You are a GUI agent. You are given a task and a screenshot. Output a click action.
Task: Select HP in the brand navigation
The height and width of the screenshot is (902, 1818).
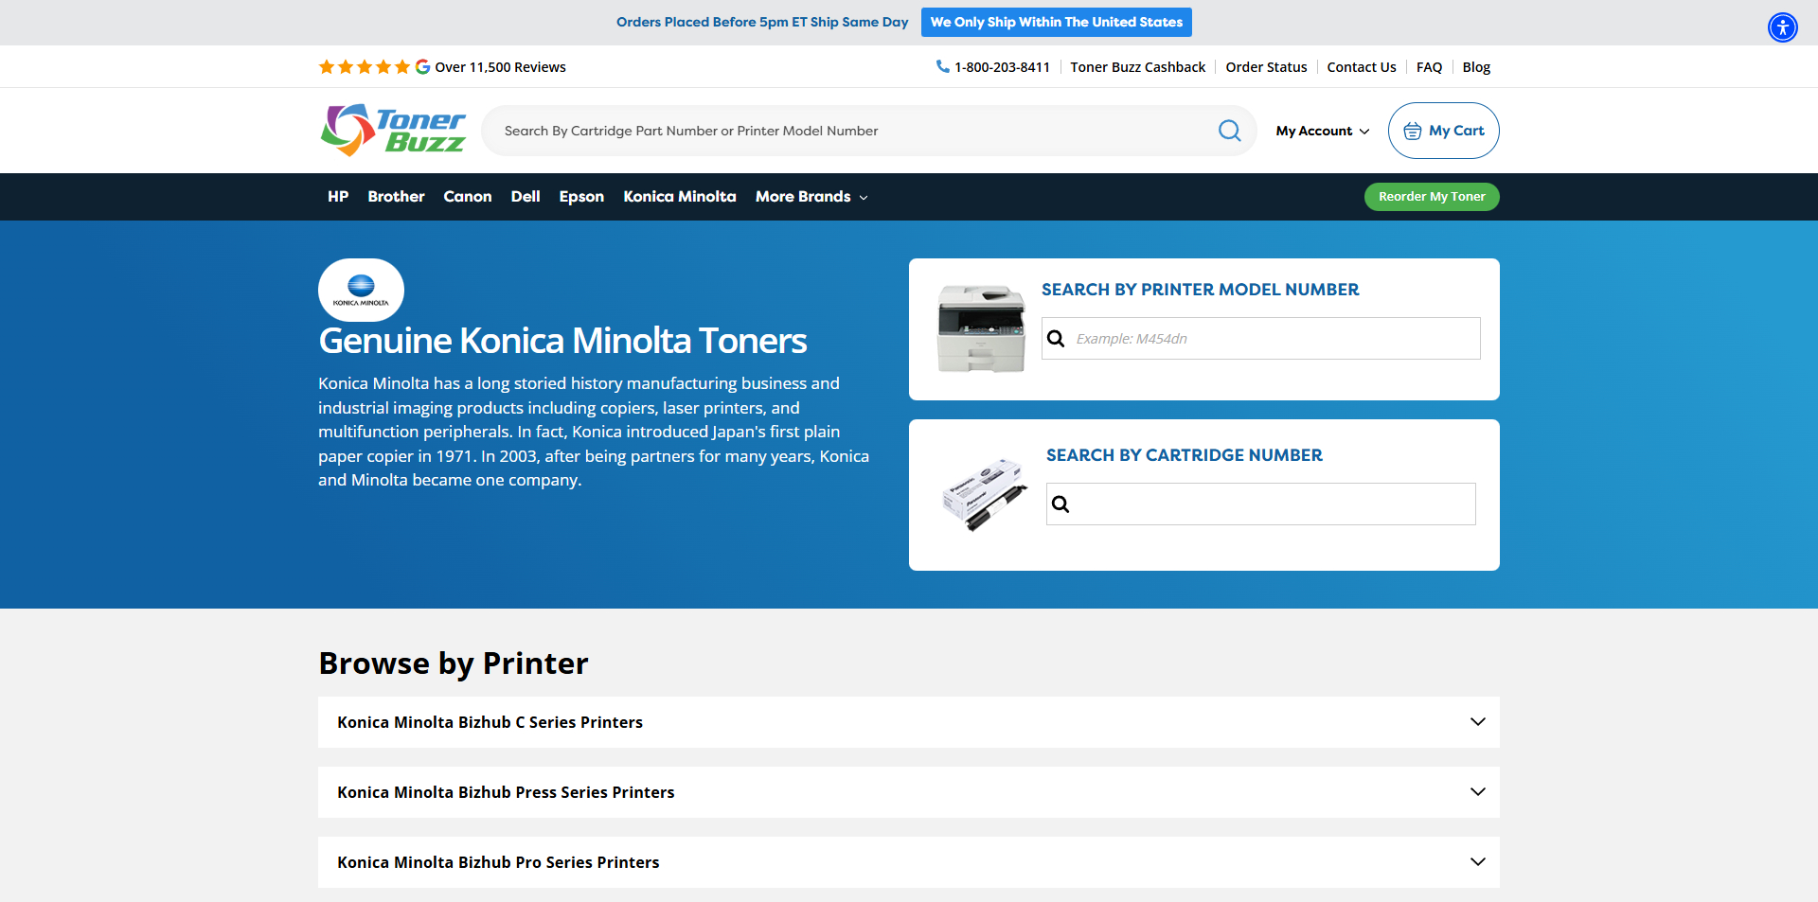pyautogui.click(x=337, y=197)
